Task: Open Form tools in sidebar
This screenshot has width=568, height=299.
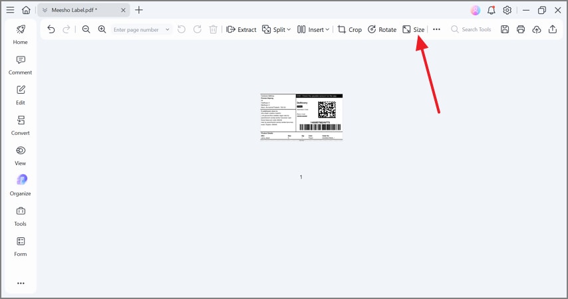Action: (20, 247)
